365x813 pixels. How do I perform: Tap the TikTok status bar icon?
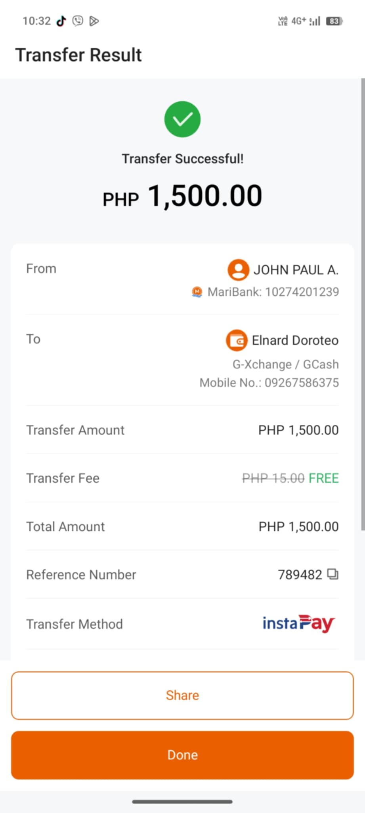[61, 21]
